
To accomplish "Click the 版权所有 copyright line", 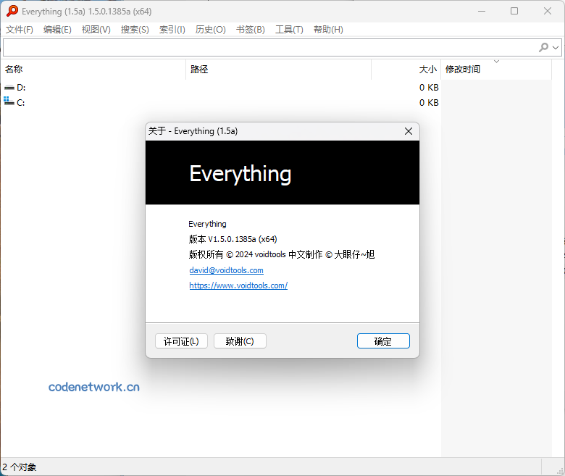I will pos(282,254).
